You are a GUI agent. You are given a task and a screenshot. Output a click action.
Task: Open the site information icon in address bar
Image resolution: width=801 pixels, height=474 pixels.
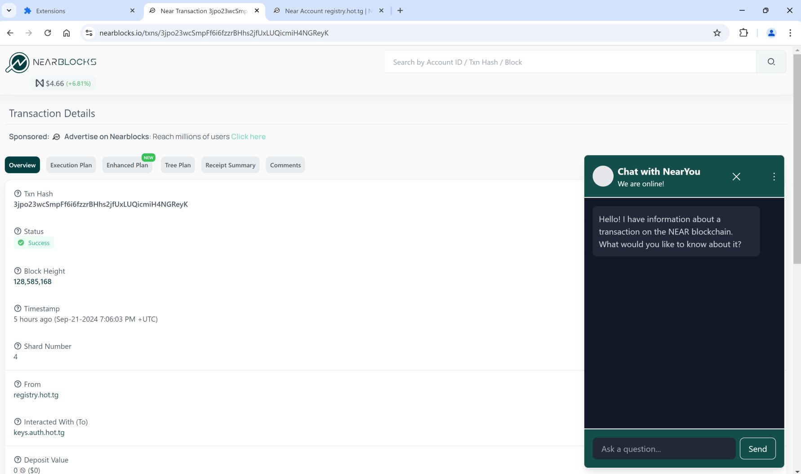89,33
